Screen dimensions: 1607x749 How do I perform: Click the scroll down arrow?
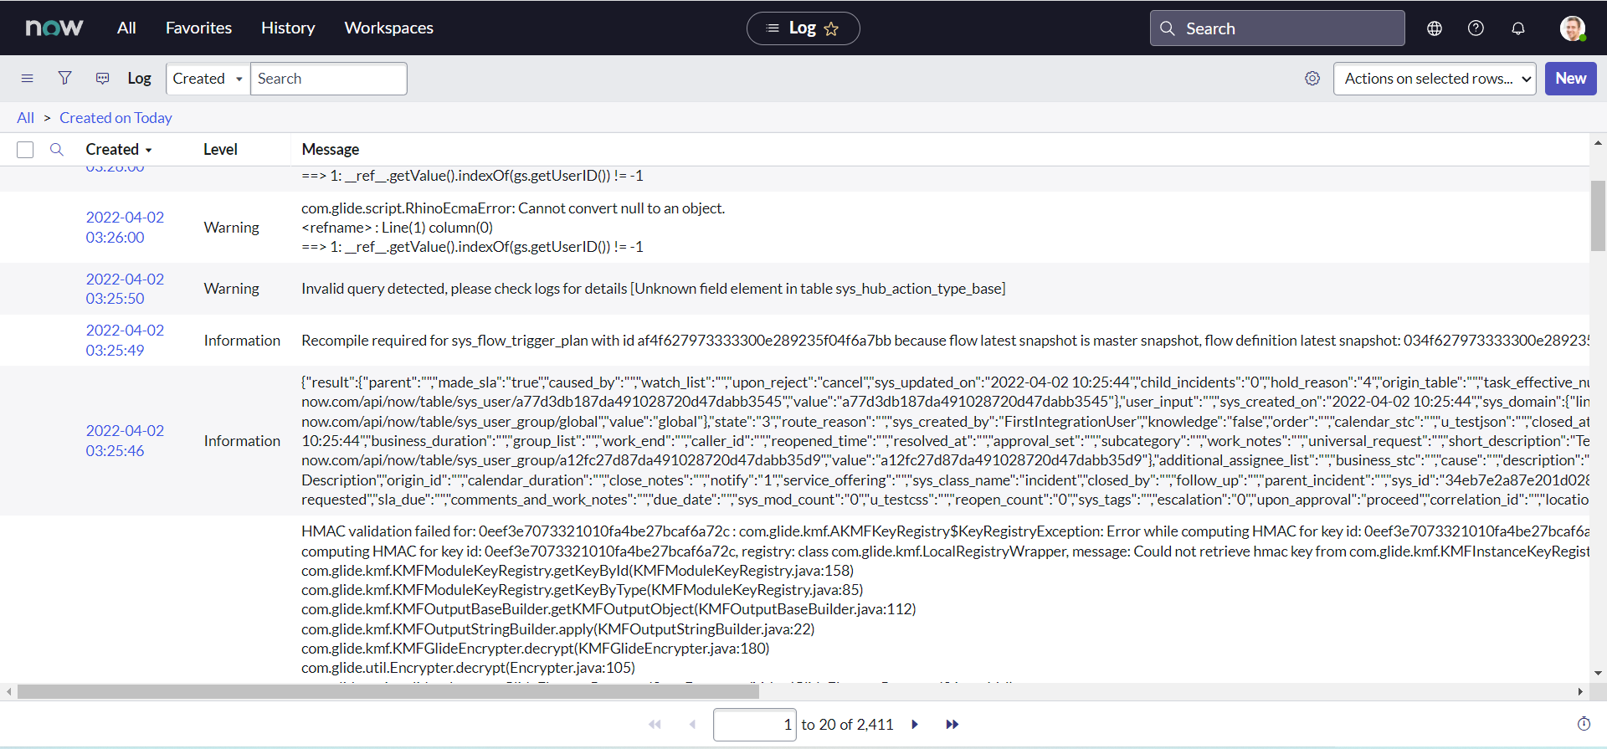point(1598,673)
